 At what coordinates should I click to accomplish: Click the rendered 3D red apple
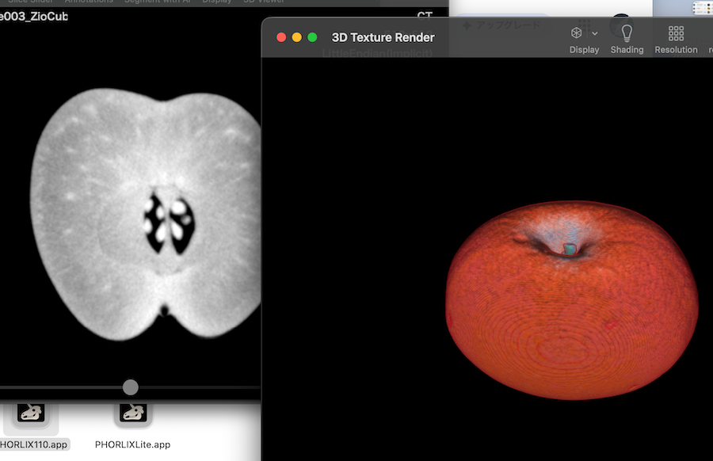pyautogui.click(x=571, y=300)
